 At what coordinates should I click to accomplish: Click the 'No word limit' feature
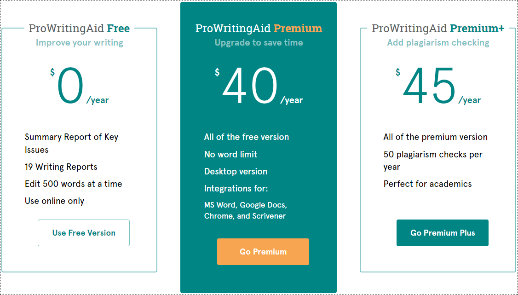230,154
